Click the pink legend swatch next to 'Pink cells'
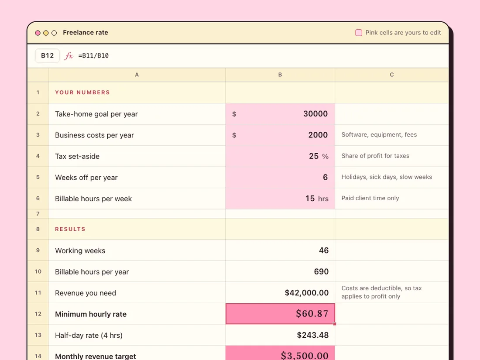 click(x=359, y=33)
